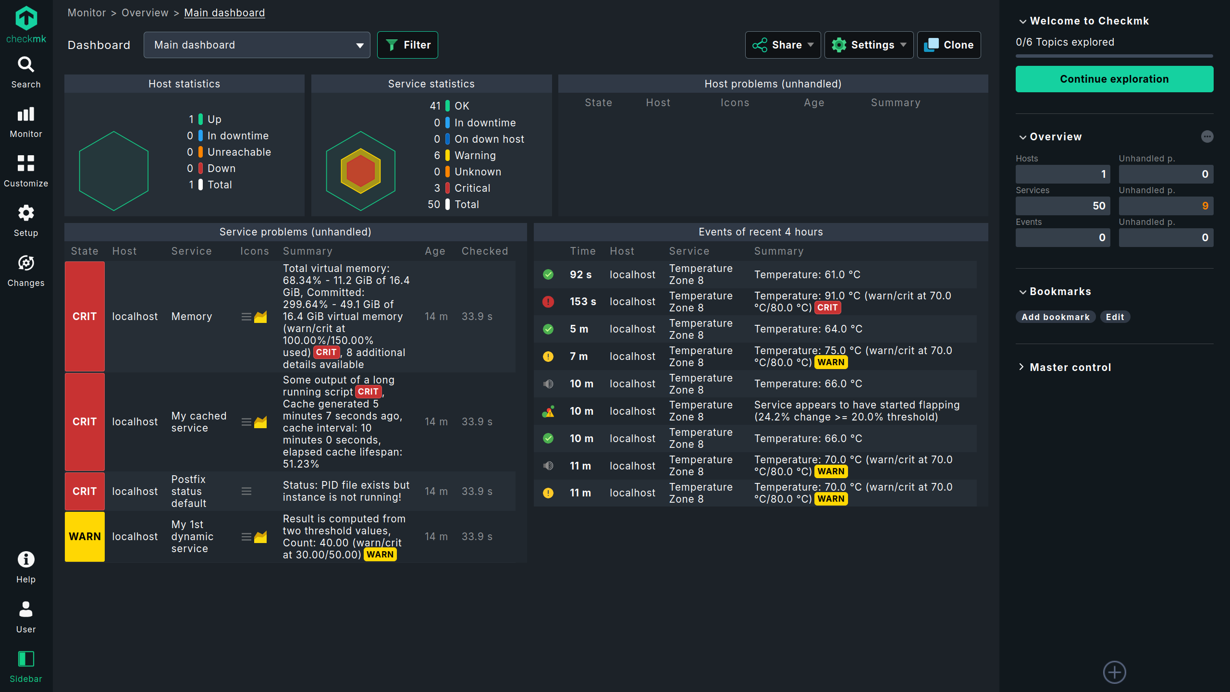Open Search in the sidebar
The height and width of the screenshot is (692, 1230).
[x=25, y=71]
